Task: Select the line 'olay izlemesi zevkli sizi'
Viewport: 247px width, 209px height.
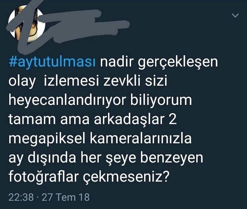Action: (x=88, y=81)
